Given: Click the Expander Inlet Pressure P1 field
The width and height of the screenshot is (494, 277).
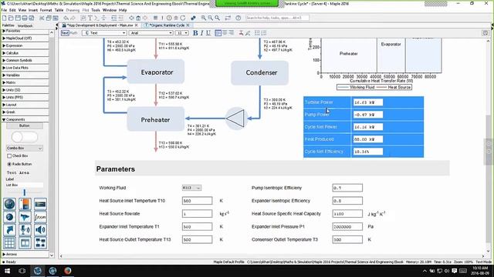Looking at the screenshot, I should coord(347,226).
